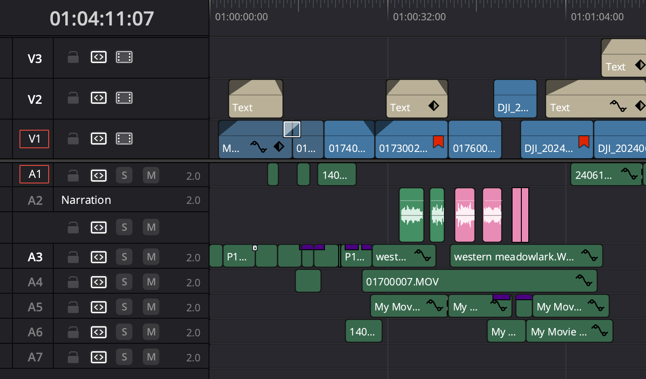Select the first Text clip on V2

tap(255, 98)
